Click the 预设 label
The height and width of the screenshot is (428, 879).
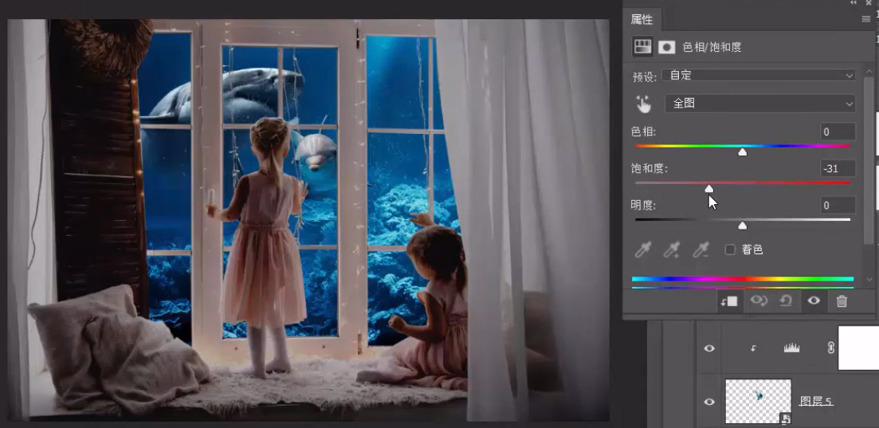pos(645,77)
